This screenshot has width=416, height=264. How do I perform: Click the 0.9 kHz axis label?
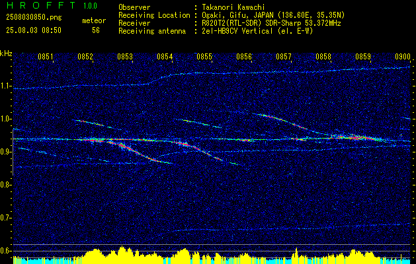[5, 152]
